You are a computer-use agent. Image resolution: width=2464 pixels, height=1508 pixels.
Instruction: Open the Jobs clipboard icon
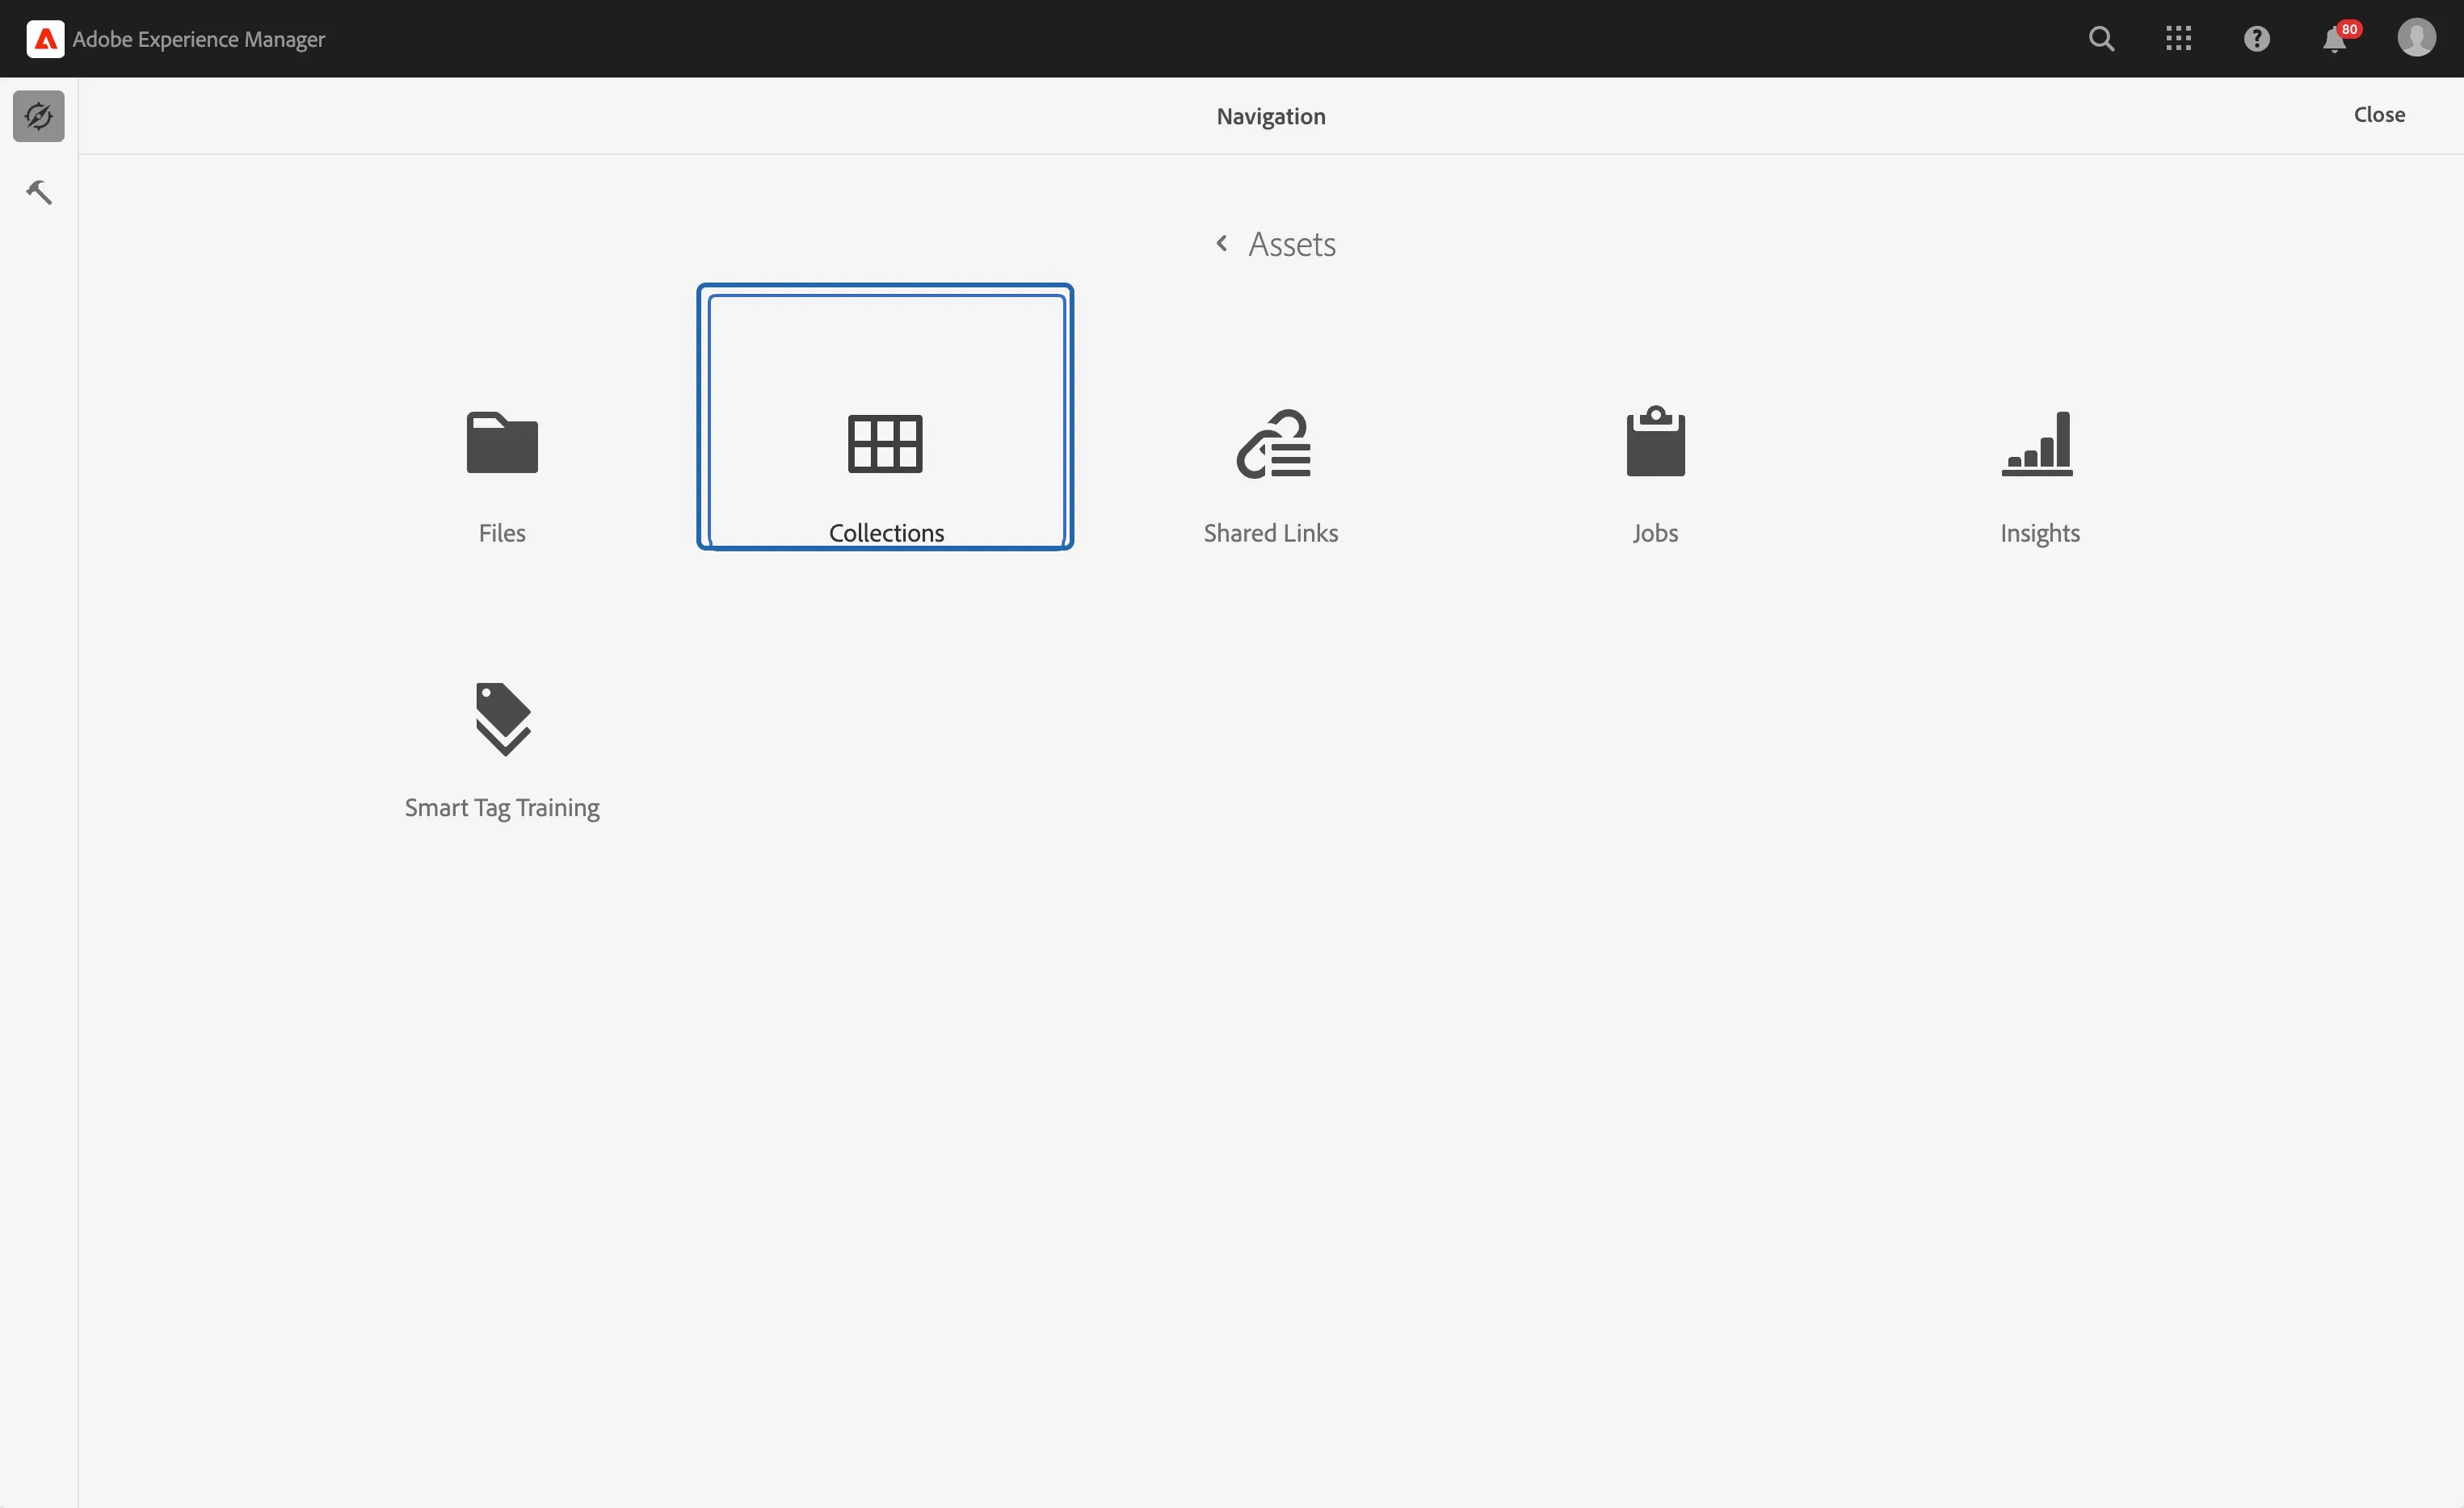pos(1655,441)
